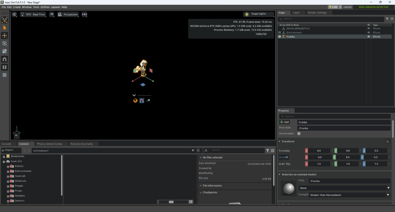The width and height of the screenshot is (395, 212).
Task: Click the Add button in Property panel
Action: pos(284,122)
